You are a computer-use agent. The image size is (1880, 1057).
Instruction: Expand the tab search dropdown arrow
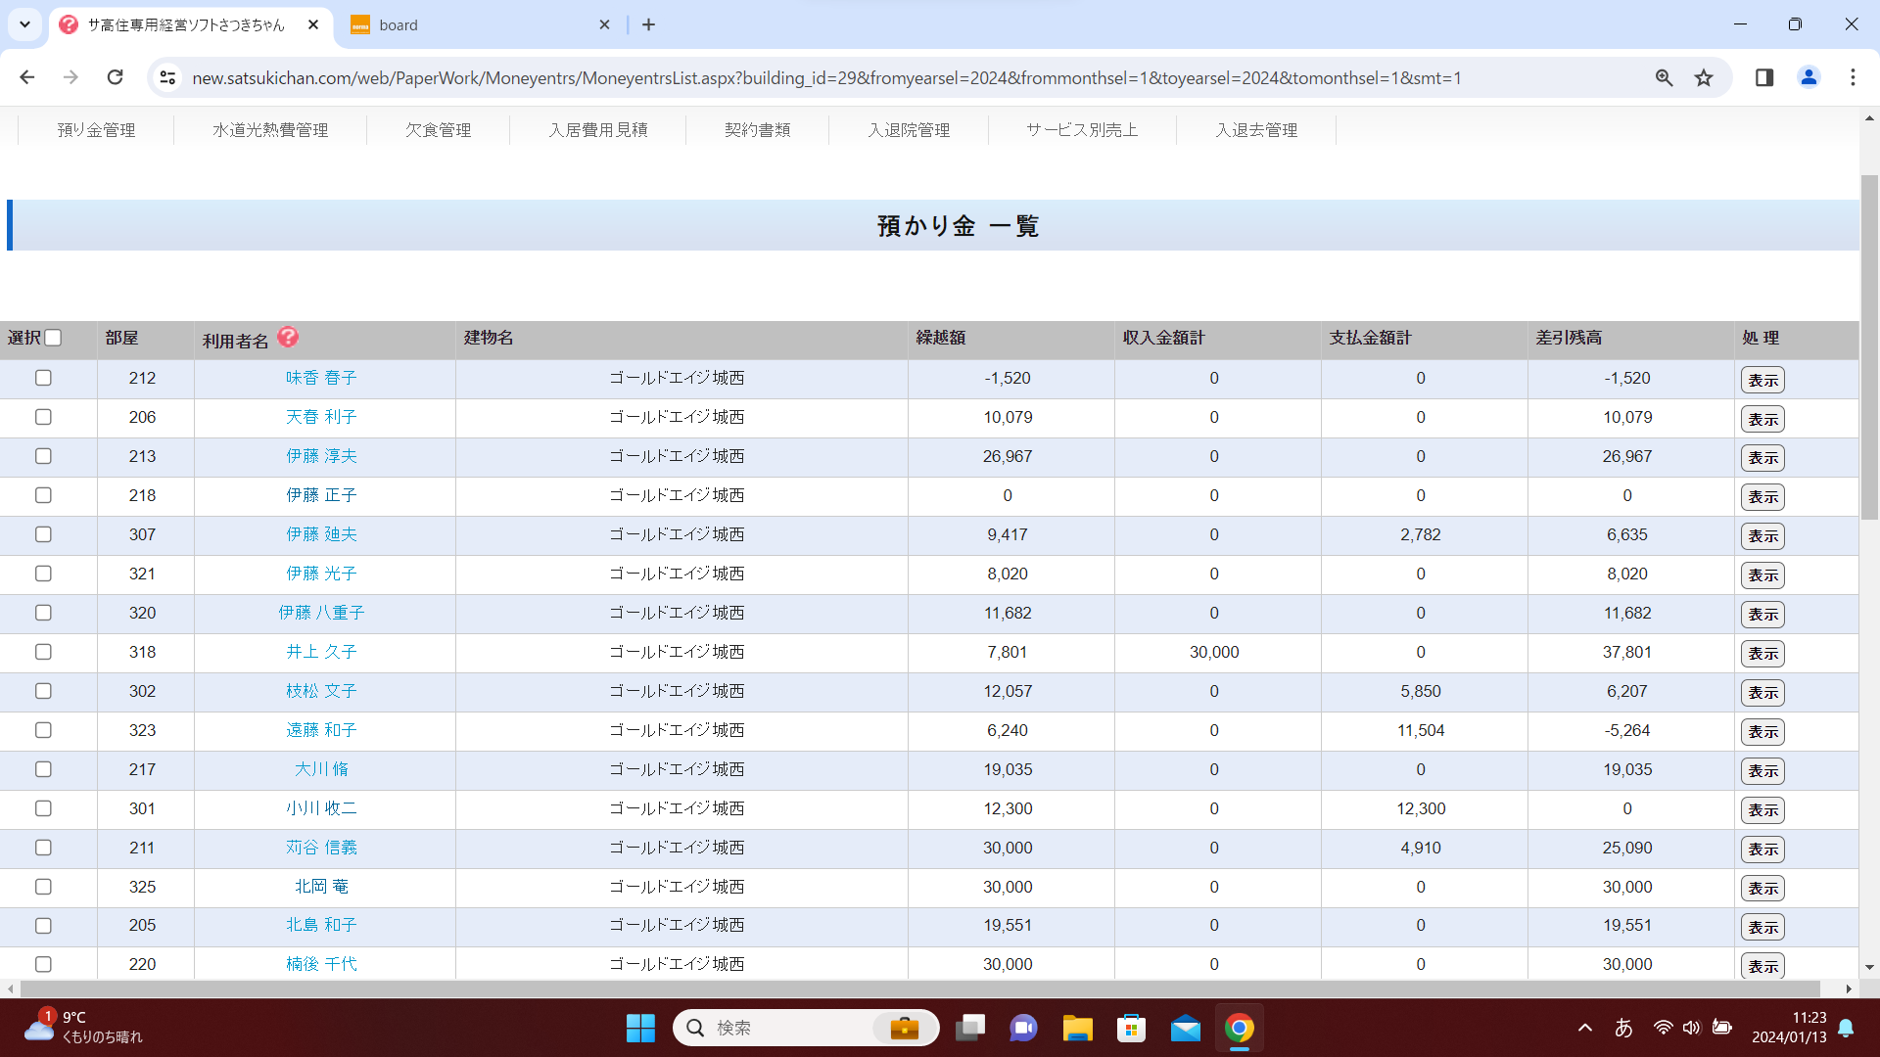click(x=24, y=24)
